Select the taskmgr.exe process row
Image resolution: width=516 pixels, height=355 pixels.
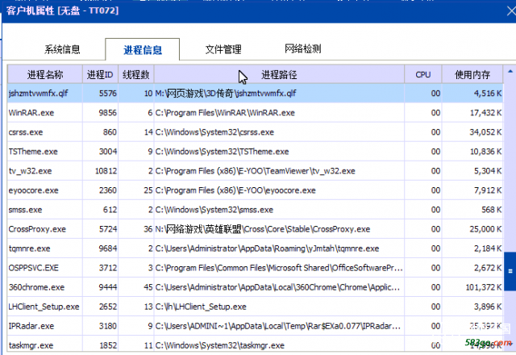[31, 345]
